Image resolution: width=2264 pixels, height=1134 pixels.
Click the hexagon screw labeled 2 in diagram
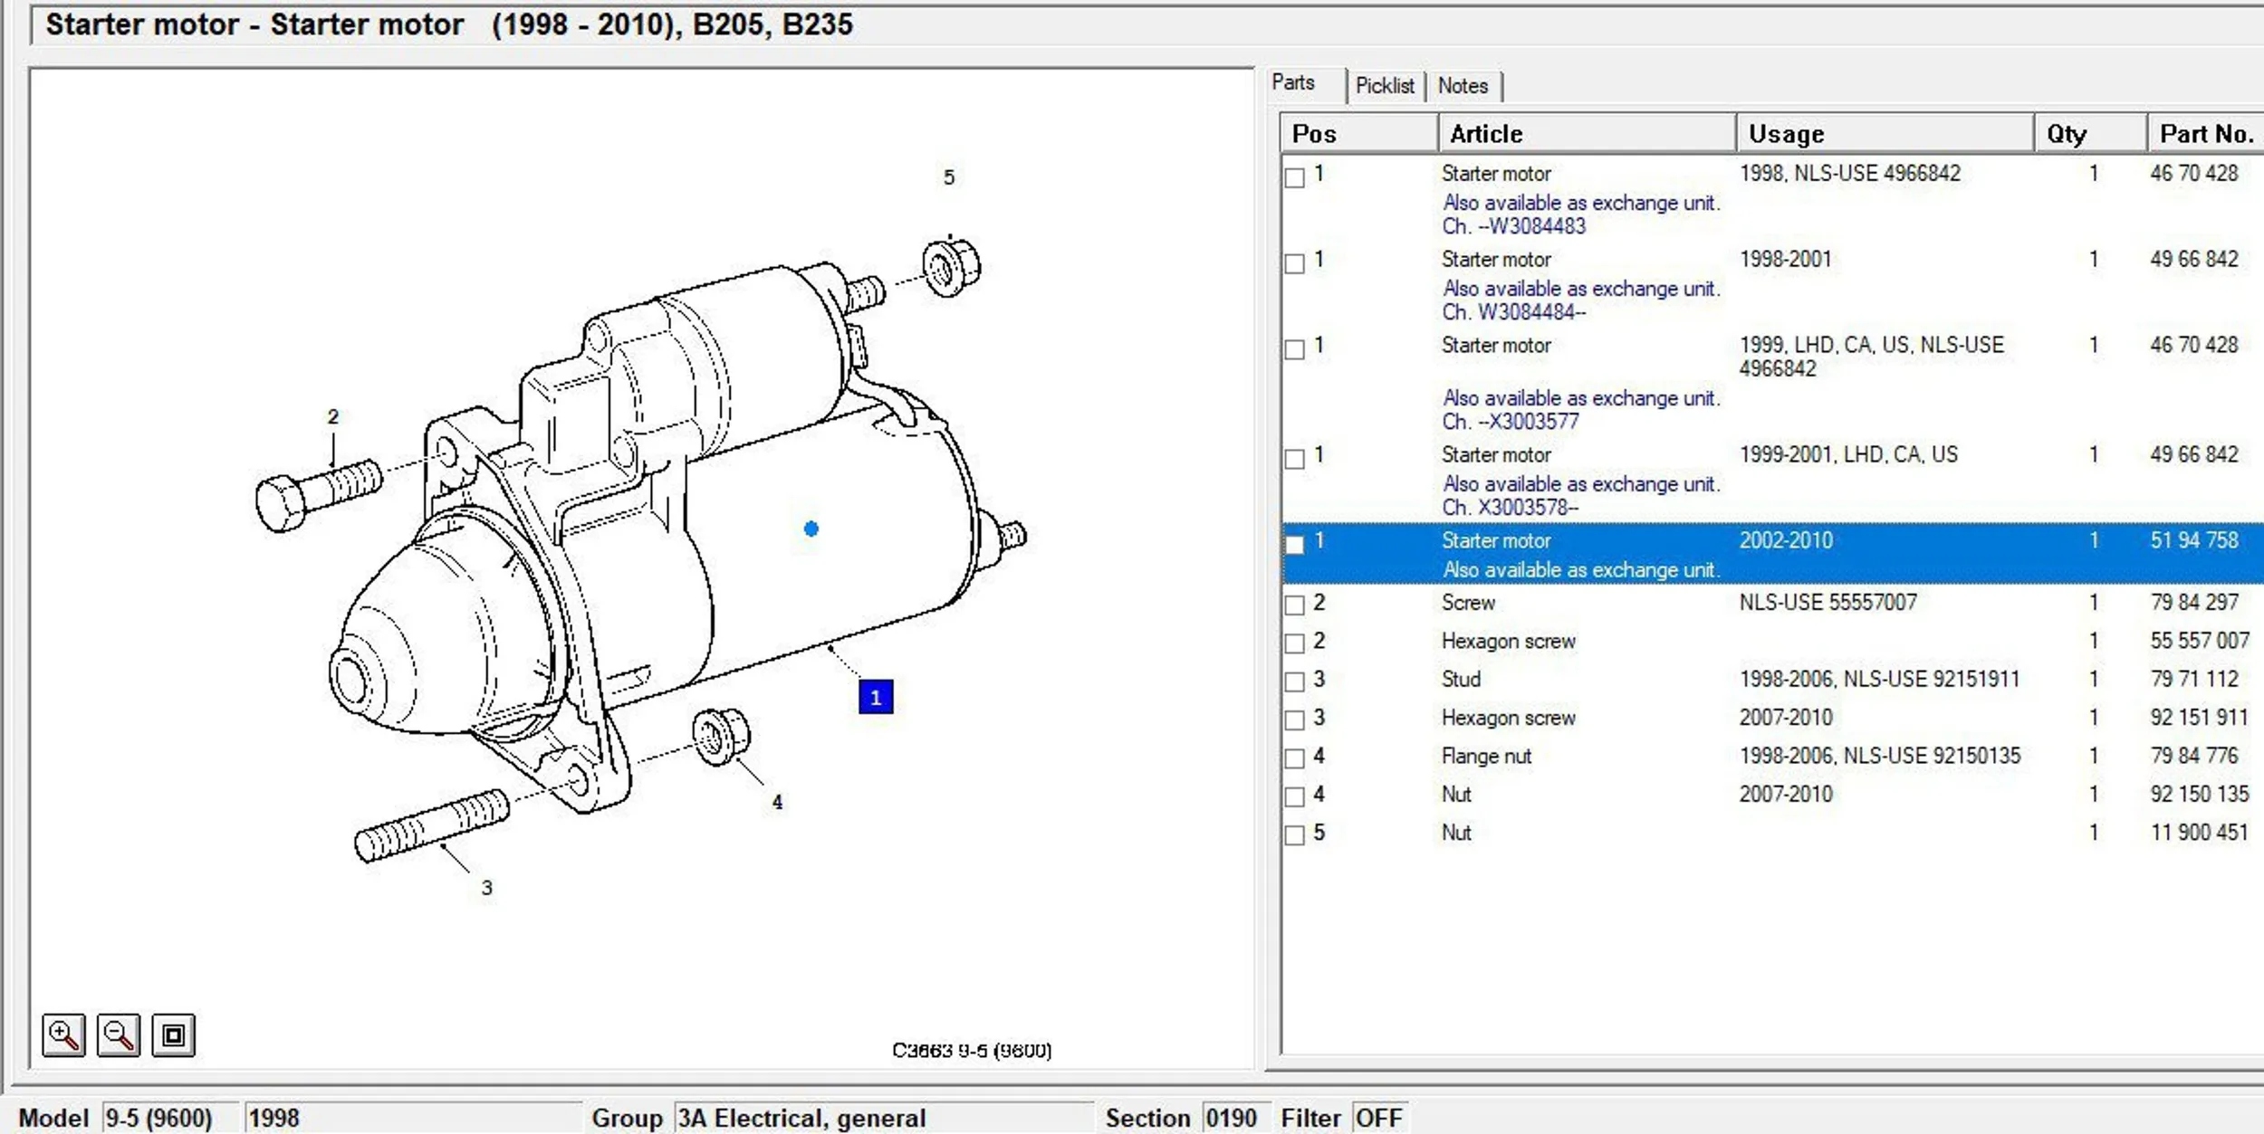pyautogui.click(x=317, y=492)
